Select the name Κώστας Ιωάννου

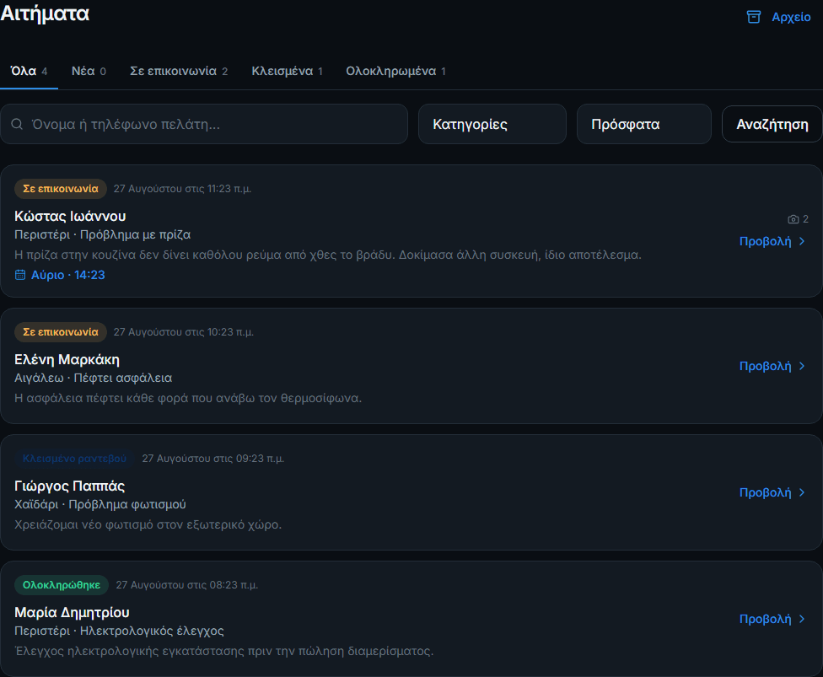pos(70,216)
